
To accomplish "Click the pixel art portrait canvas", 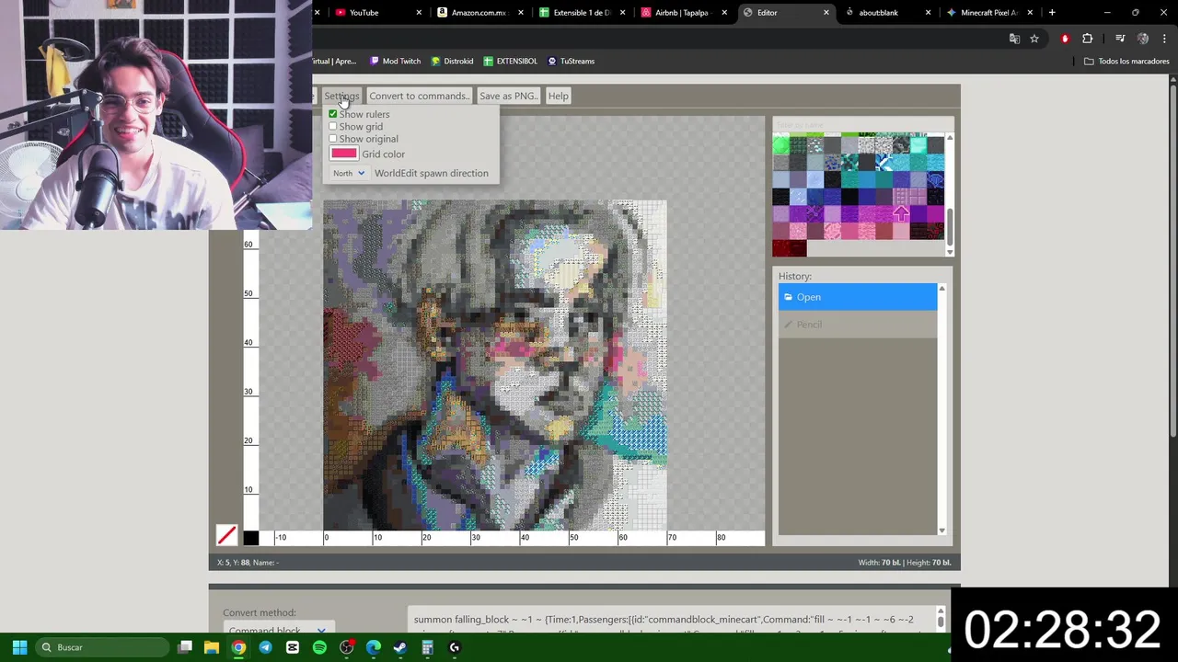I will click(495, 365).
